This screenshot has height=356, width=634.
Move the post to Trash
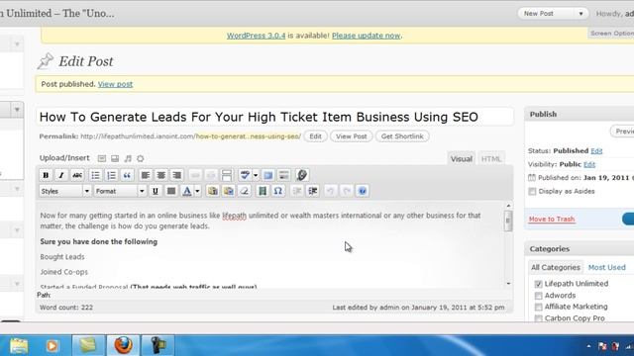click(552, 219)
